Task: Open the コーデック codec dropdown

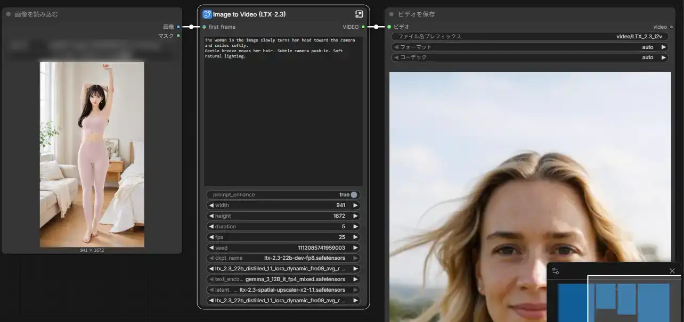Action: [530, 57]
